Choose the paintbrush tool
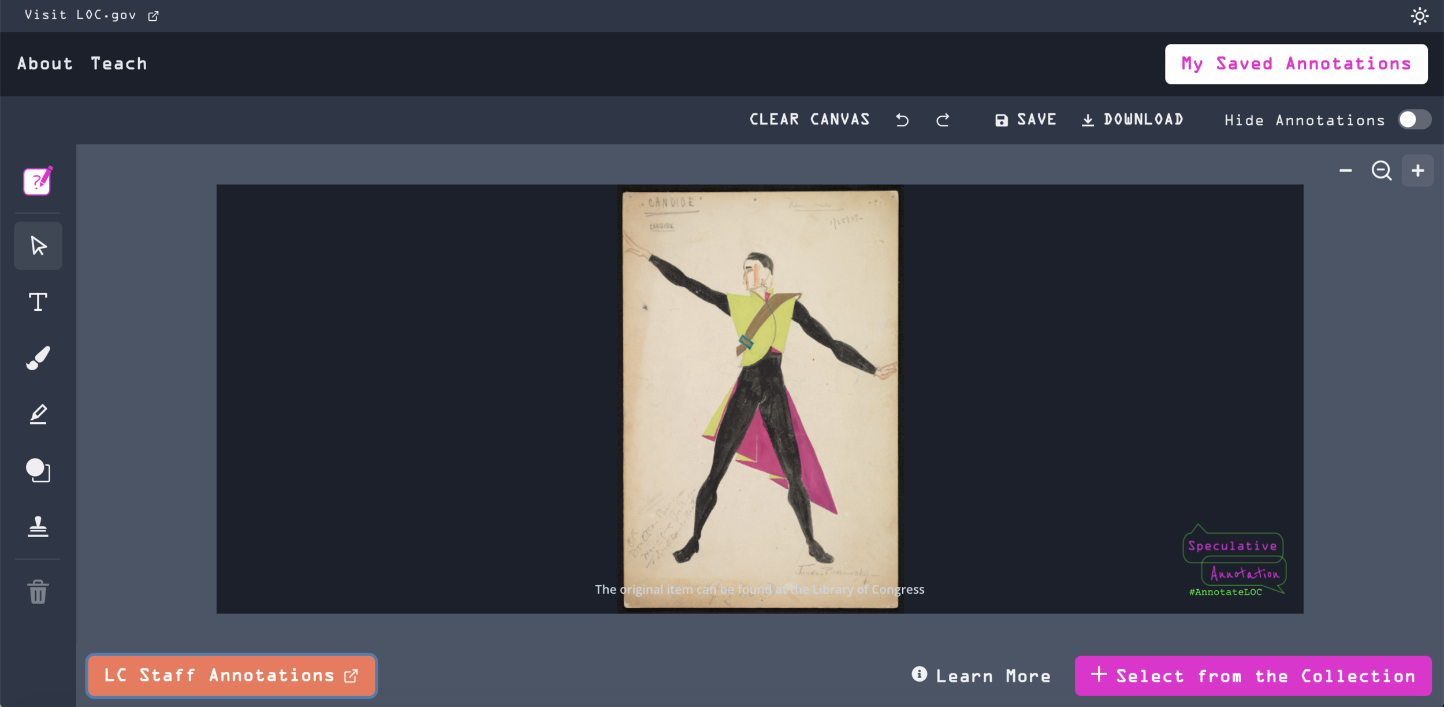The image size is (1444, 707). coord(38,358)
